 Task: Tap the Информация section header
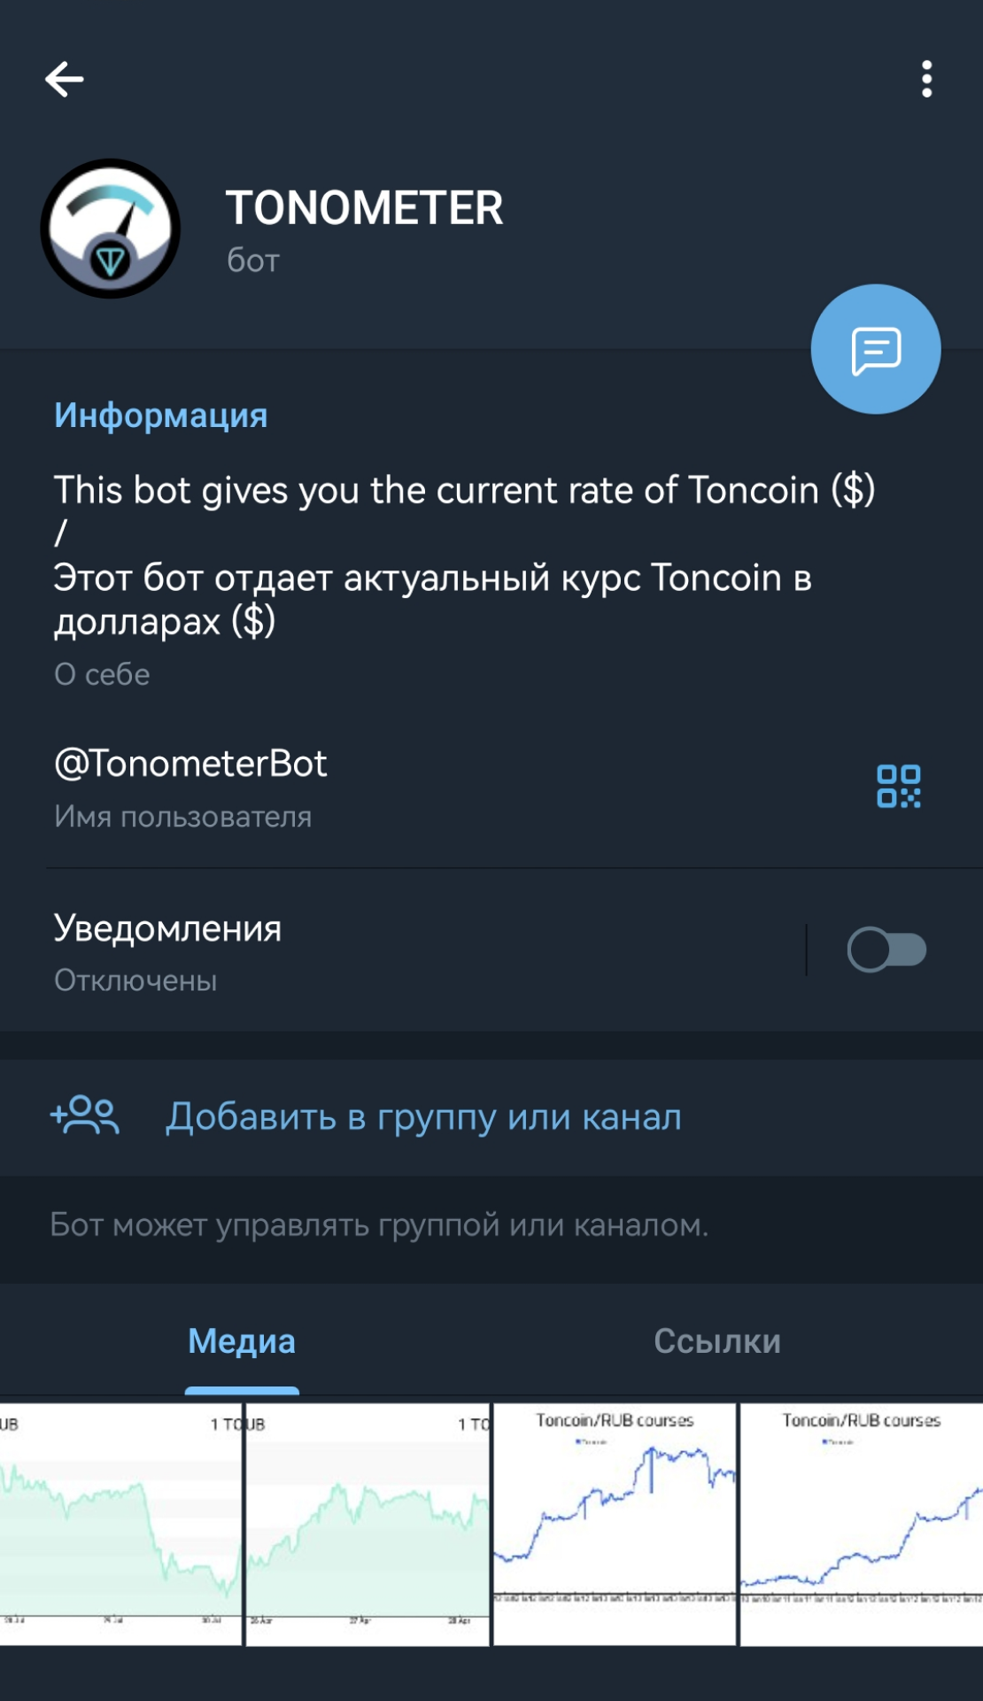coord(160,416)
